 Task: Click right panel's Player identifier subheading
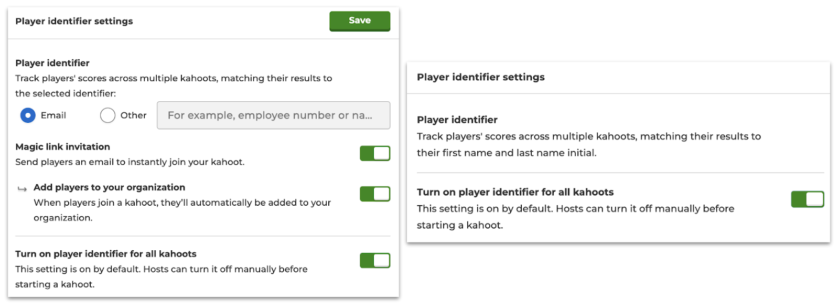click(457, 120)
